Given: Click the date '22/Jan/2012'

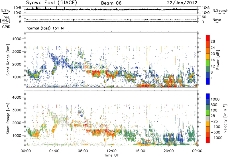Looking at the screenshot, I should pyautogui.click(x=182, y=3).
